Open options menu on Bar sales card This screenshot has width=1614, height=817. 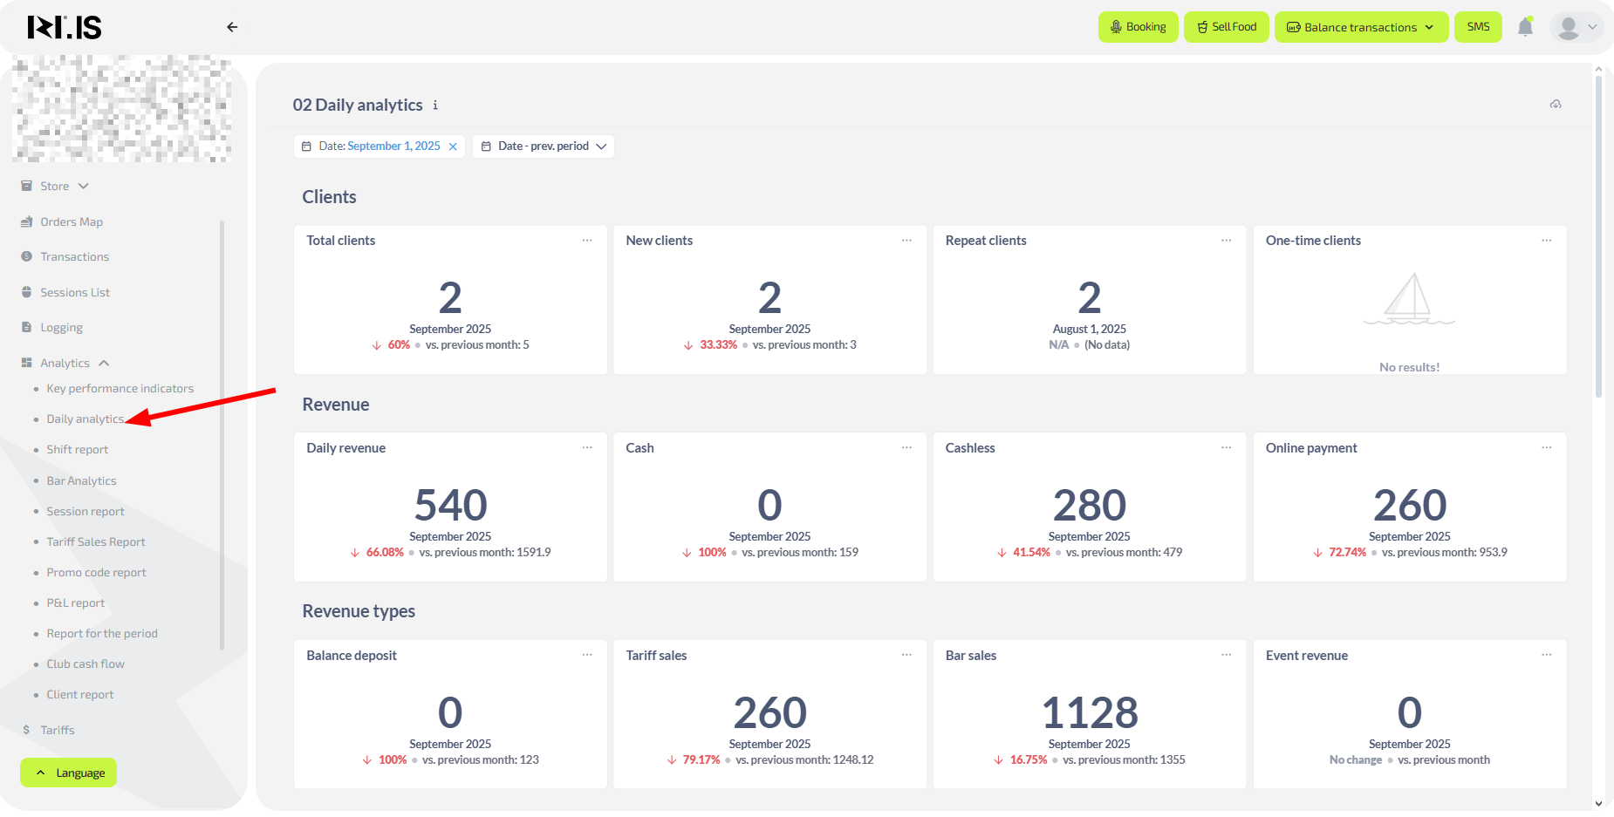tap(1226, 656)
